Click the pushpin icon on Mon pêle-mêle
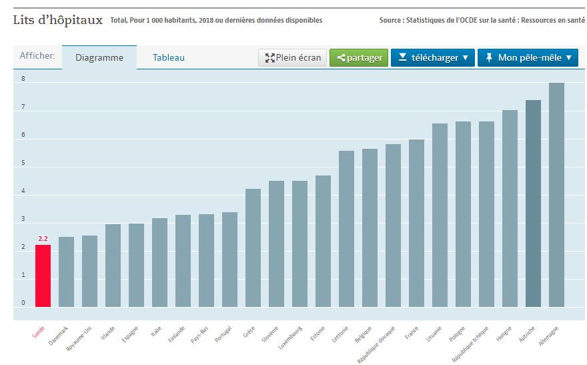This screenshot has width=587, height=365. [x=489, y=57]
